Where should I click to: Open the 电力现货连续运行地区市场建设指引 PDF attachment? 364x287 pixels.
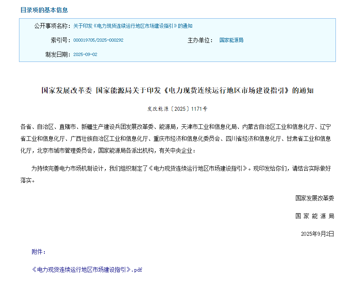(87, 270)
